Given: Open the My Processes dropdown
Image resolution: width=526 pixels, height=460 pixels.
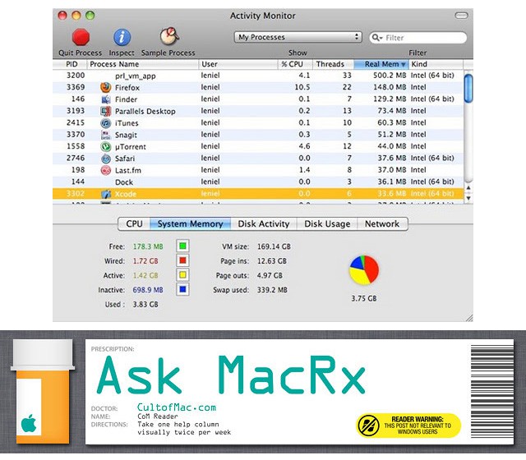Looking at the screenshot, I should click(298, 37).
